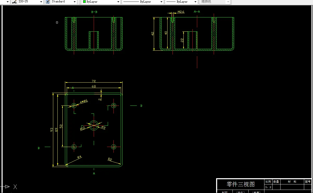Select the 22 boss height dimension

click(182, 40)
